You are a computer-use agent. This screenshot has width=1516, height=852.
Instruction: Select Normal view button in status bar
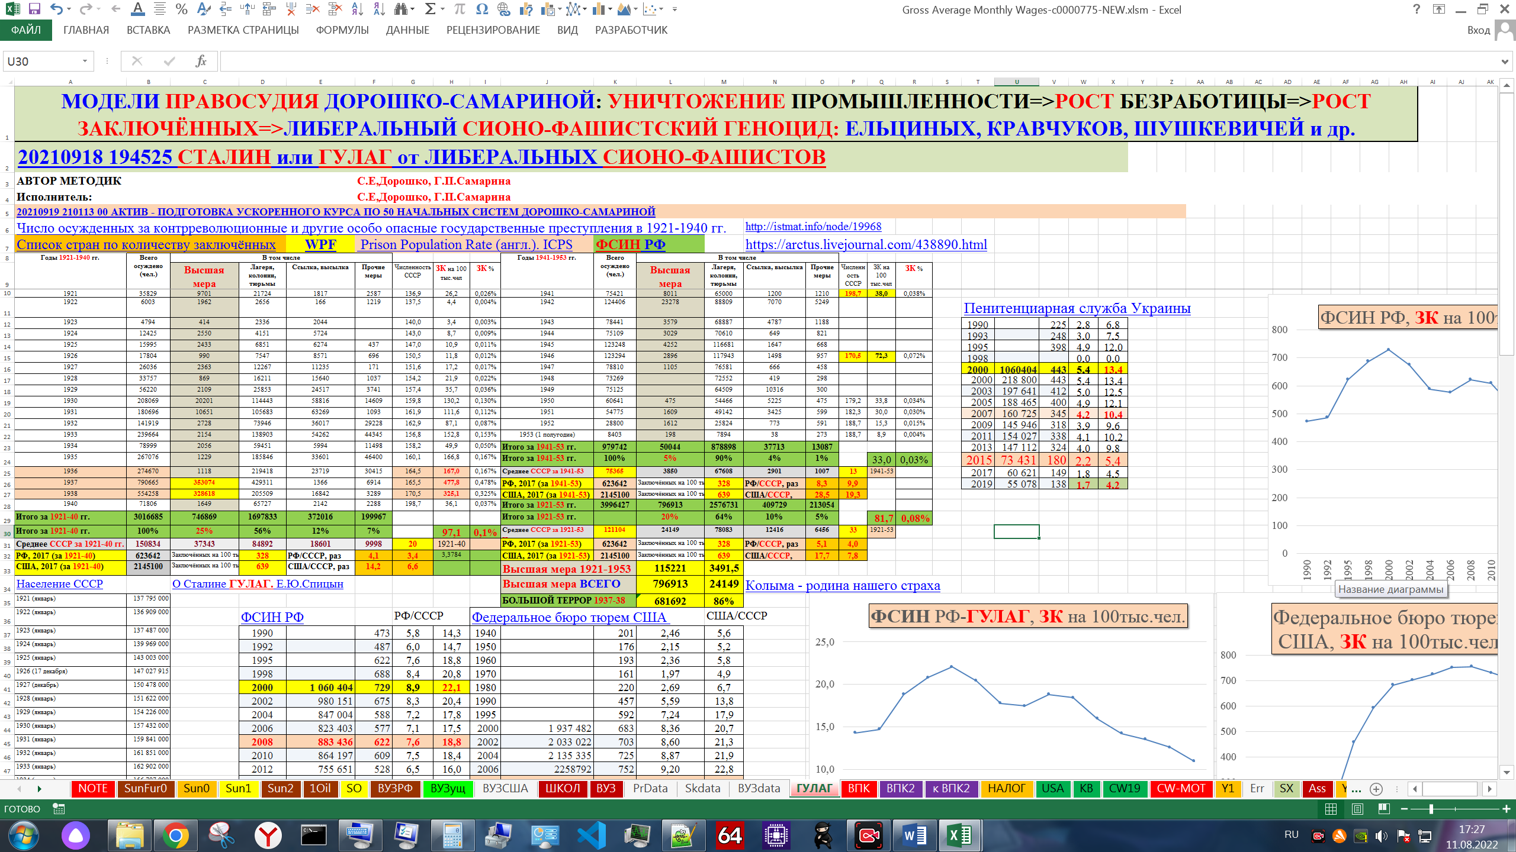(x=1331, y=809)
